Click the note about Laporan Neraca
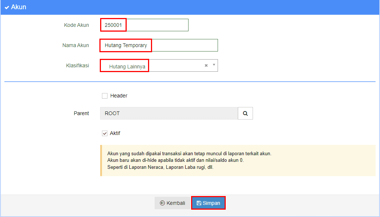 pos(160,167)
